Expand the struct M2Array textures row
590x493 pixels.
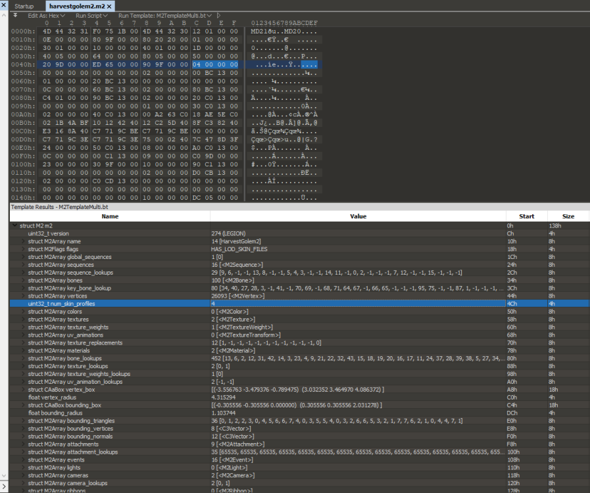pos(24,319)
